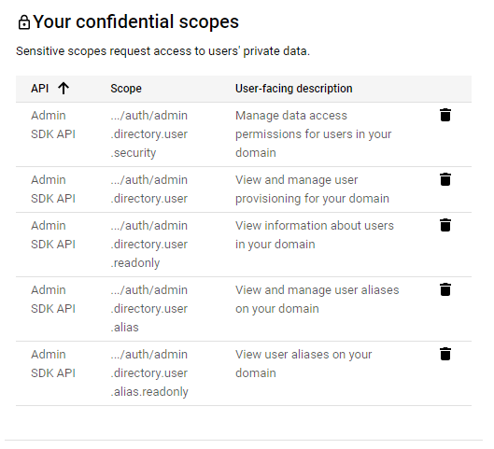
Task: Click 'View and manage user aliases' description
Action: point(317,299)
